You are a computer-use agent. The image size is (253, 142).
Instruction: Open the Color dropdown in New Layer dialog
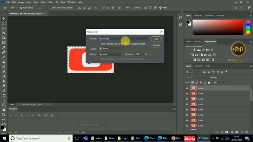(x=111, y=49)
